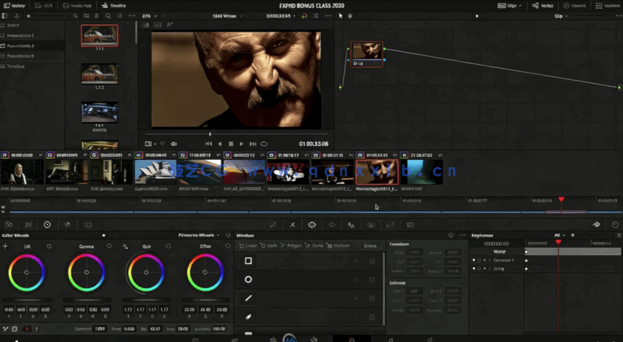Enable the circle window preset
The height and width of the screenshot is (342, 623).
click(248, 279)
